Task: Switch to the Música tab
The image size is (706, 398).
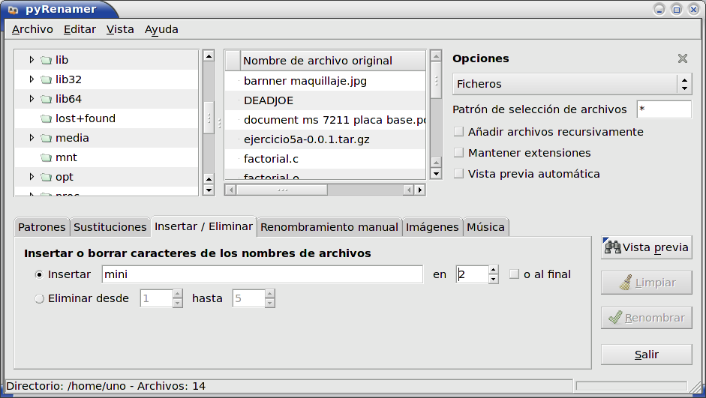Action: pos(485,227)
